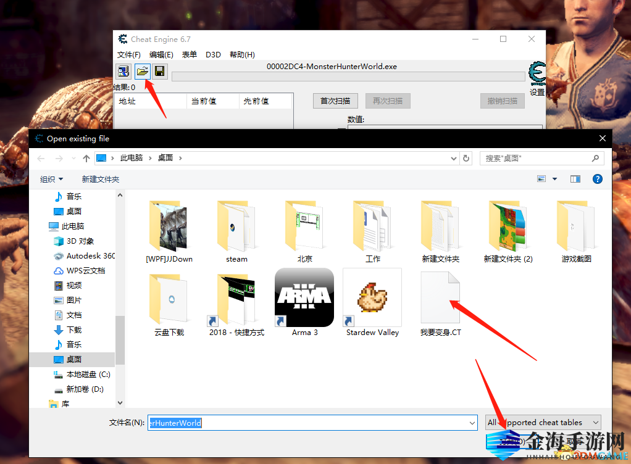Open the 文件(F) menu in Cheat Engine

pyautogui.click(x=129, y=55)
